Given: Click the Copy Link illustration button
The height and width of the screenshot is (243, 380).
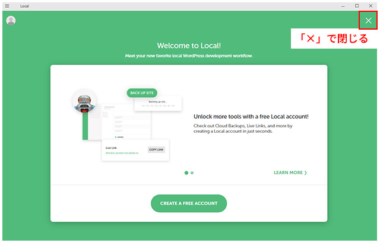Looking at the screenshot, I should coord(156,150).
